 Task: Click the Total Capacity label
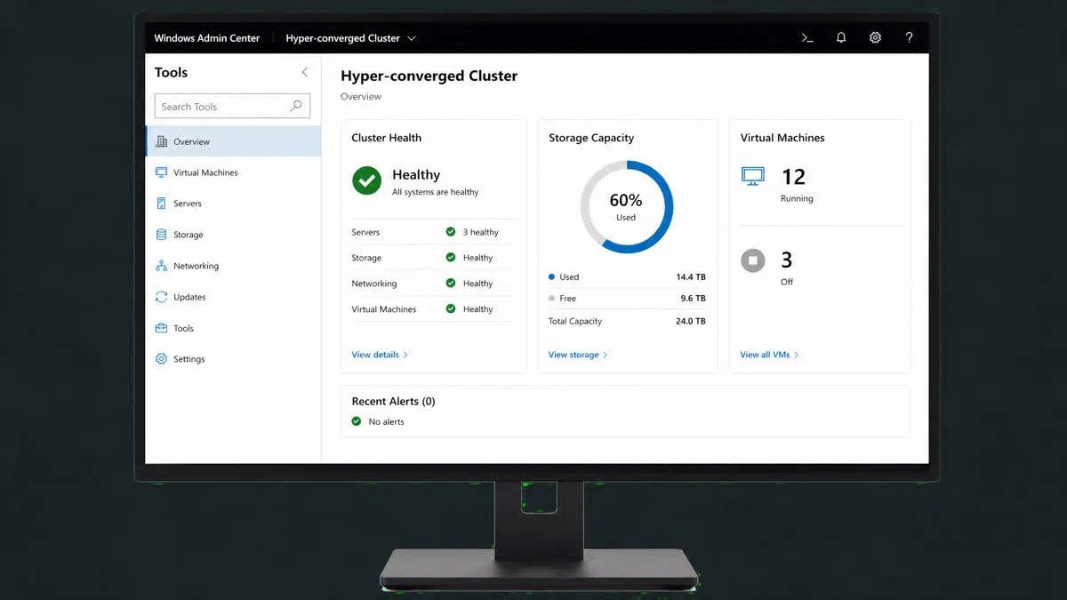[x=575, y=321]
